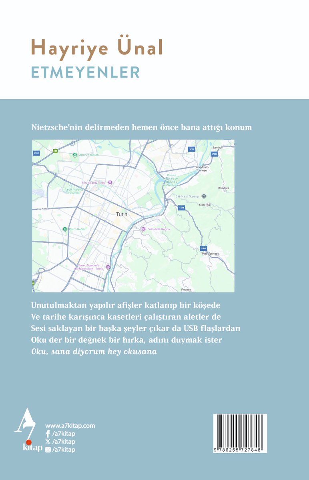Click the Turin city label on map
Viewport: 309px width, 480px height.
click(122, 214)
